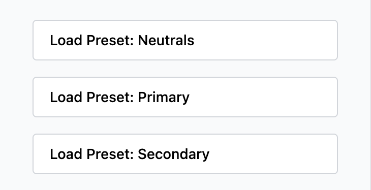
Task: Select the Neutrals preset option
Action: point(185,40)
